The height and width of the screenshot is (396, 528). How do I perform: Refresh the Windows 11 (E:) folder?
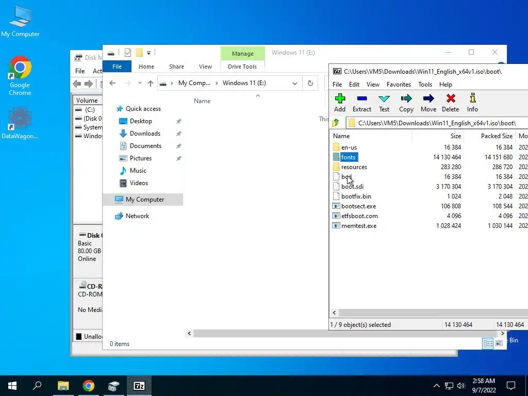(x=310, y=83)
